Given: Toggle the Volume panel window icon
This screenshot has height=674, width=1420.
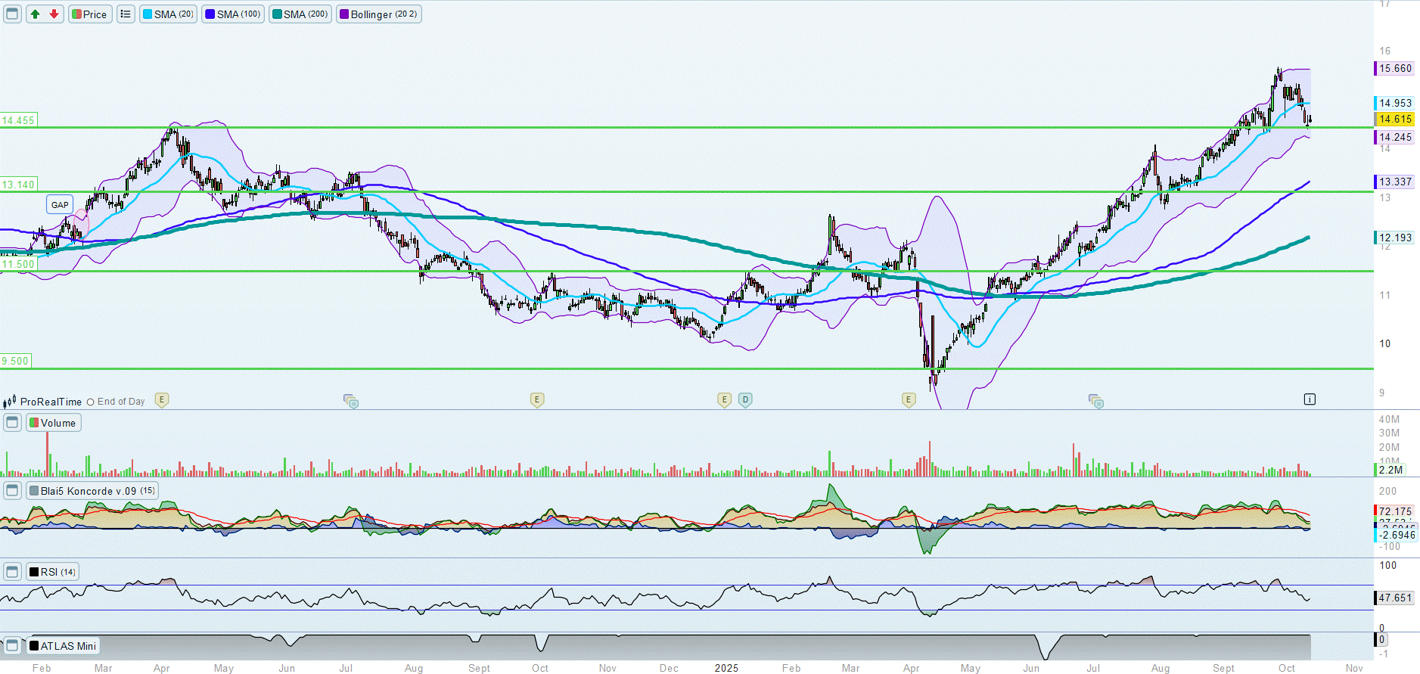Looking at the screenshot, I should point(12,423).
